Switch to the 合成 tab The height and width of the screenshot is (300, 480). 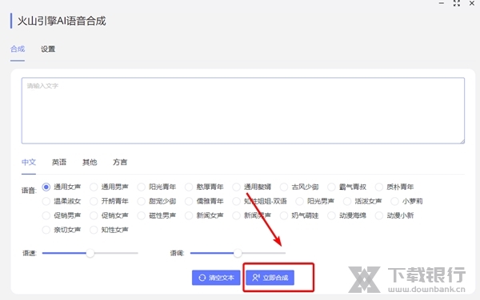coord(18,49)
